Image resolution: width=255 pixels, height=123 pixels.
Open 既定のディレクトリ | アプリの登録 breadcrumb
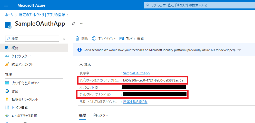(42, 15)
